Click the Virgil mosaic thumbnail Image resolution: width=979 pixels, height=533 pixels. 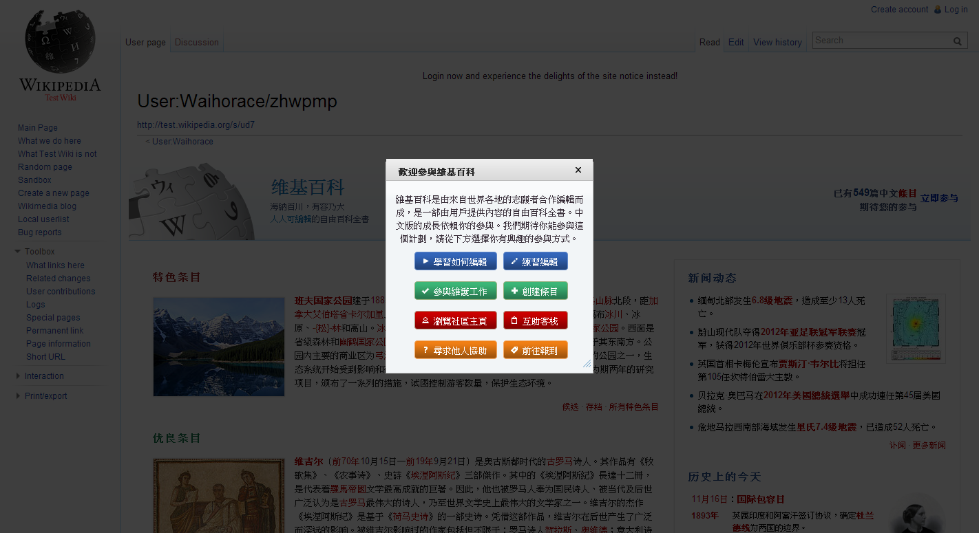(219, 496)
